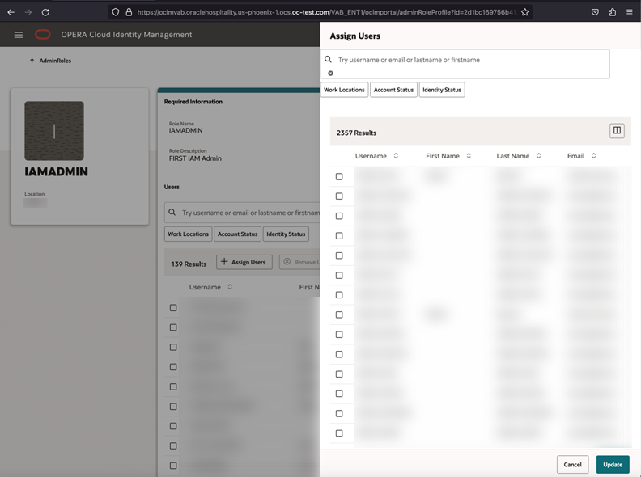Open Identity Status filter in Assign Users panel
The height and width of the screenshot is (477, 641).
[x=442, y=90]
